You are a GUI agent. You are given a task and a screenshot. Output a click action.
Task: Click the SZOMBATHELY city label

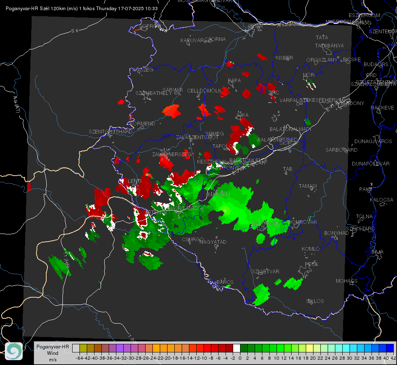(x=154, y=93)
